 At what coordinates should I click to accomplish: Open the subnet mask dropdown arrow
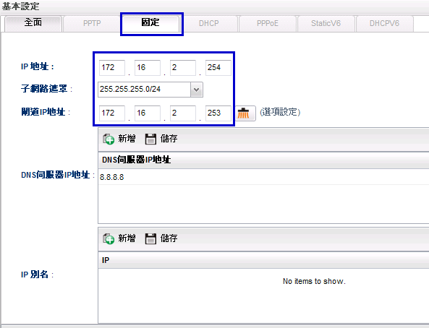tap(197, 90)
